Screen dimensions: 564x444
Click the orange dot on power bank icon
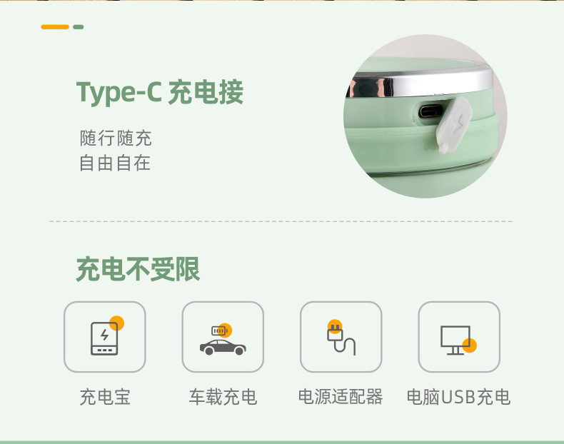tap(116, 323)
